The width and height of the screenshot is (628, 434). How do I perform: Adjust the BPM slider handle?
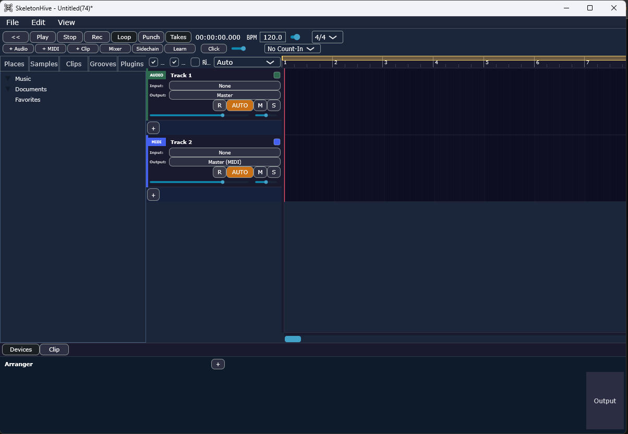(297, 37)
